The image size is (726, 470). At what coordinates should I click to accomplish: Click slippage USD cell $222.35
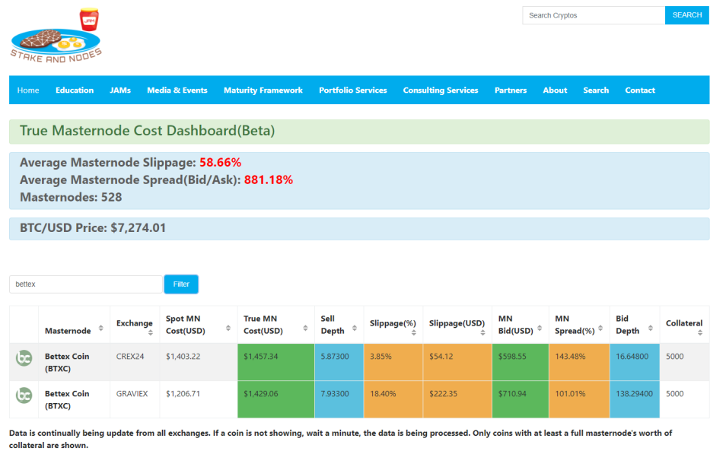457,399
